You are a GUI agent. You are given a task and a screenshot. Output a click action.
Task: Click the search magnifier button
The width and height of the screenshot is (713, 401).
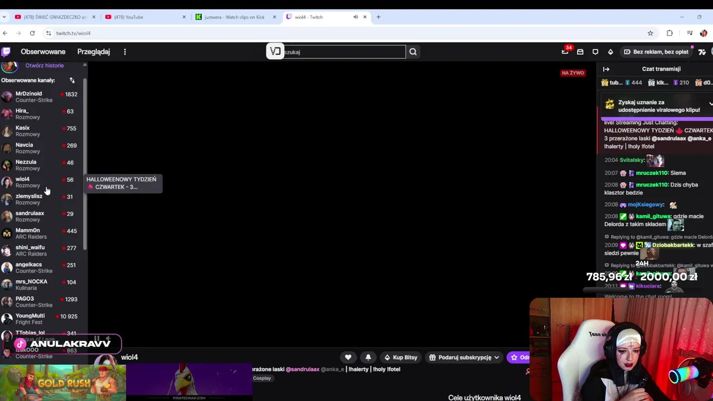point(413,52)
